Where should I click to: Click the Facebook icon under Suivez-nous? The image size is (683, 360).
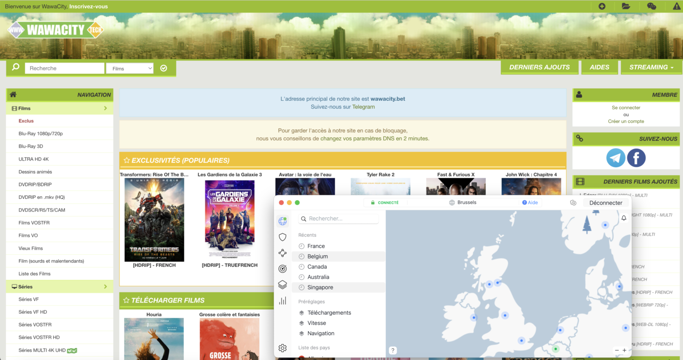636,158
